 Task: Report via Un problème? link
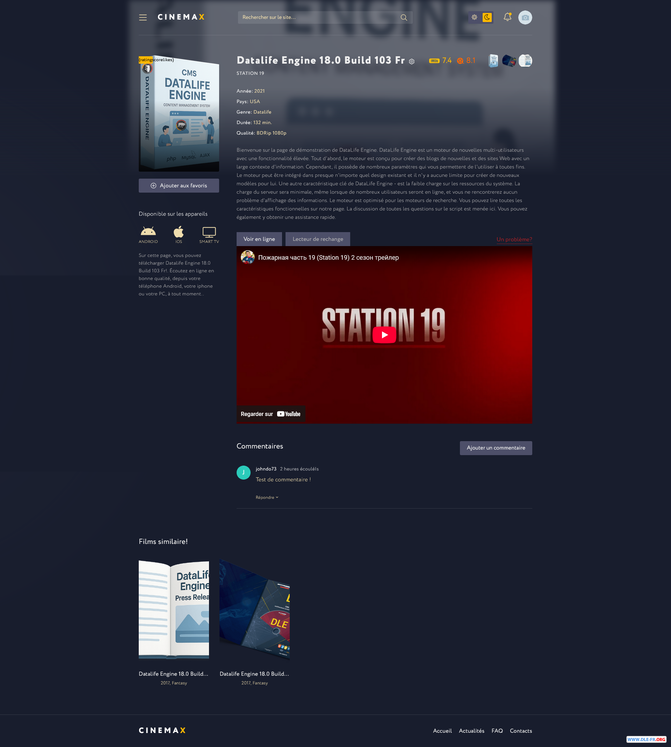point(514,239)
